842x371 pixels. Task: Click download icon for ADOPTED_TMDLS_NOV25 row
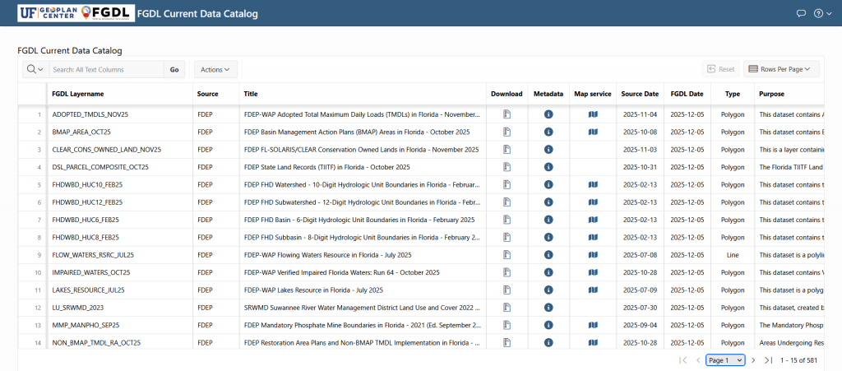507,114
